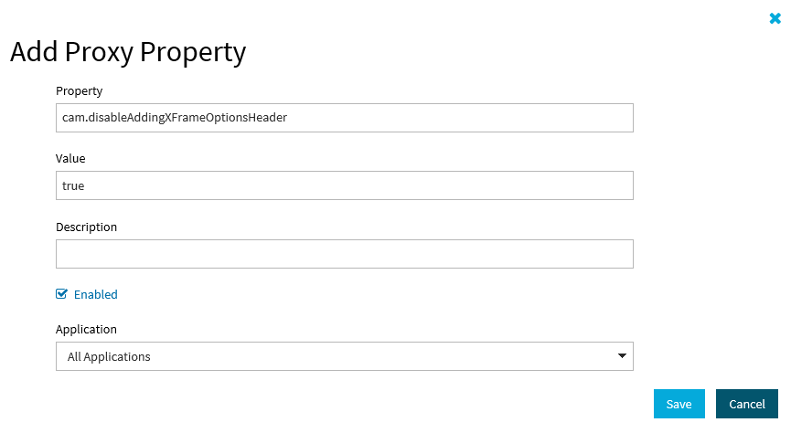Cancel adding the proxy property
The height and width of the screenshot is (433, 791).
(746, 404)
